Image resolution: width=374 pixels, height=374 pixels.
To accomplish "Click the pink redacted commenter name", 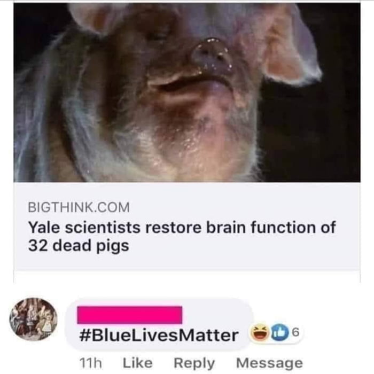I will click(129, 315).
